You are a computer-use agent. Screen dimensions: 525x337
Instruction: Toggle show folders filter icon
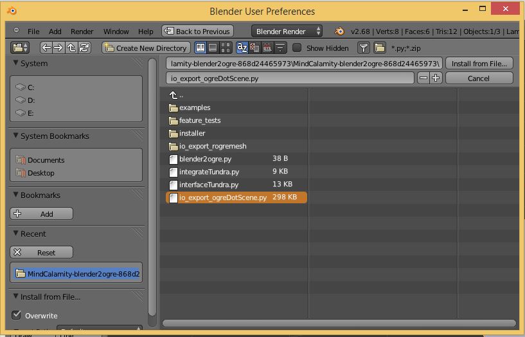380,48
